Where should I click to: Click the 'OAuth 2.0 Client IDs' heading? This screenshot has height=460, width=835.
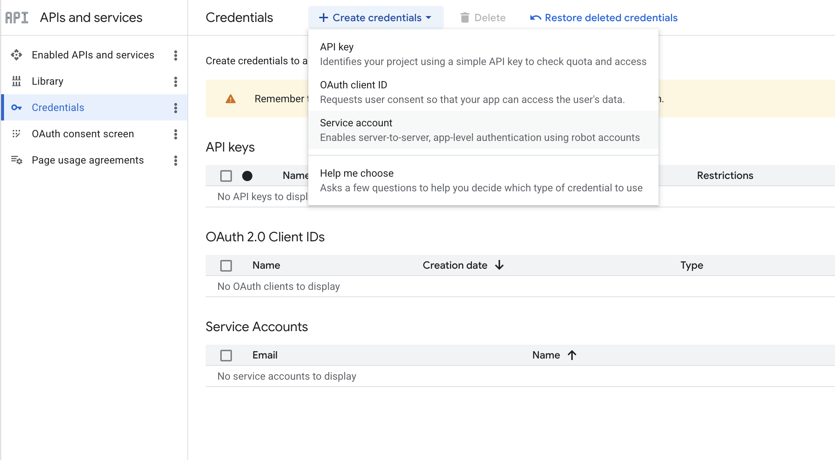[x=265, y=237]
